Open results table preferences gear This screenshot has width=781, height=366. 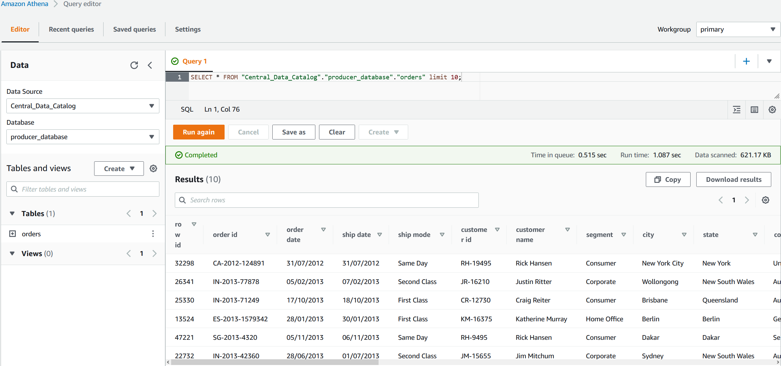pyautogui.click(x=765, y=200)
